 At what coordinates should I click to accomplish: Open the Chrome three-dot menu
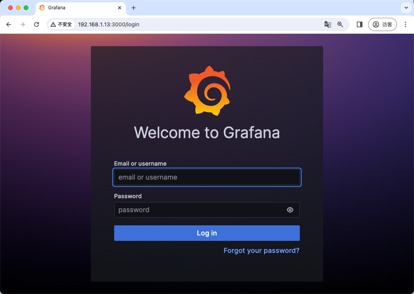point(405,24)
